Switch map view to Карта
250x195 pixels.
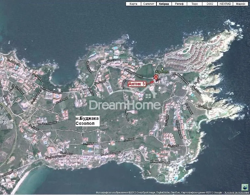click(x=133, y=4)
